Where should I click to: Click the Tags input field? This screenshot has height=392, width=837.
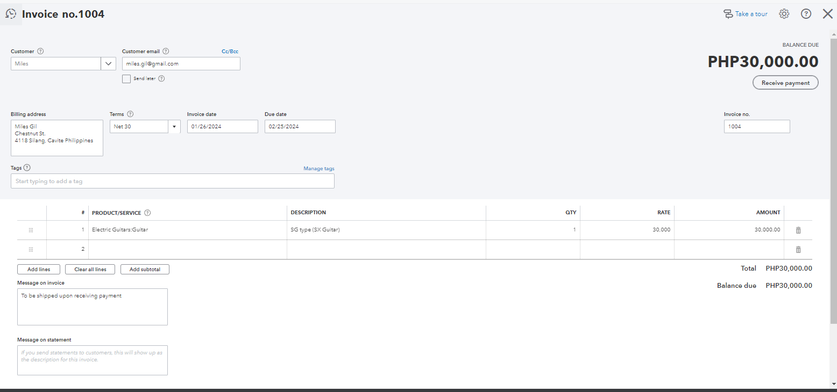173,181
